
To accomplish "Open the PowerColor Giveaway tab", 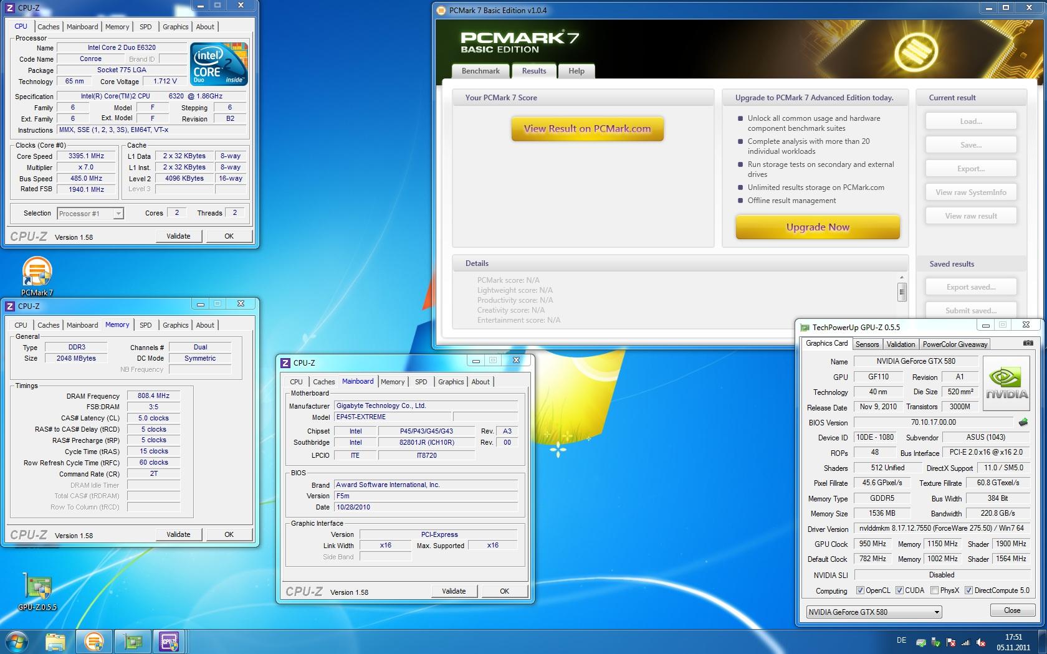I will 955,344.
